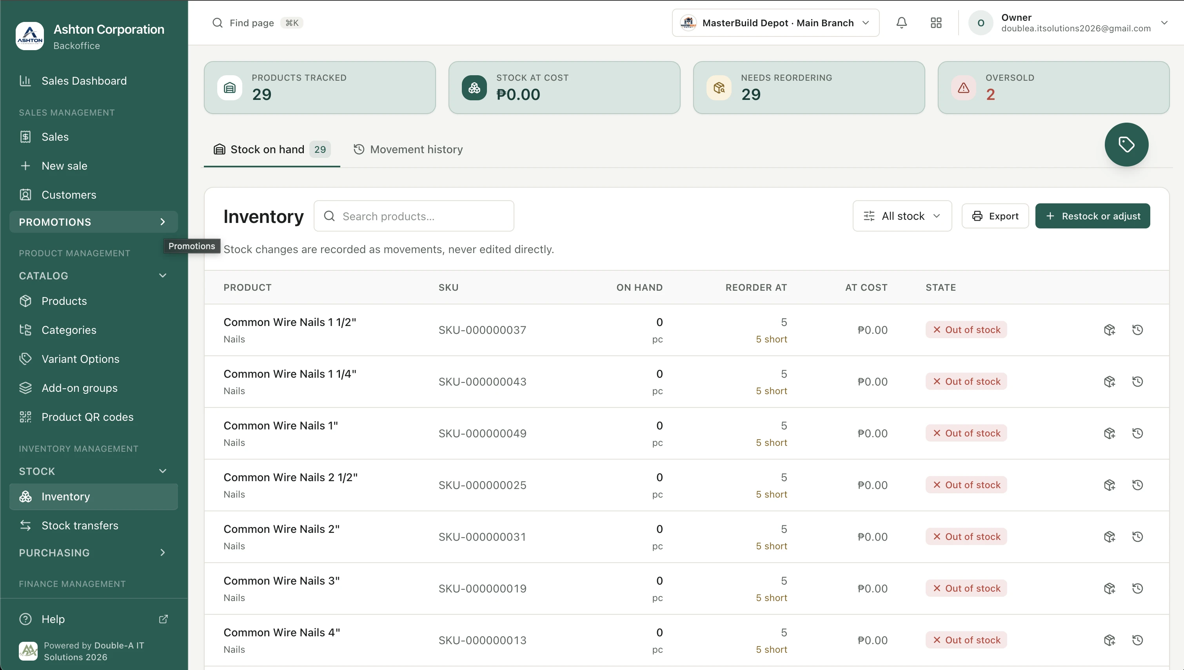The height and width of the screenshot is (670, 1184).
Task: Open history icon for Common Wire Nails 4"
Action: (x=1137, y=640)
